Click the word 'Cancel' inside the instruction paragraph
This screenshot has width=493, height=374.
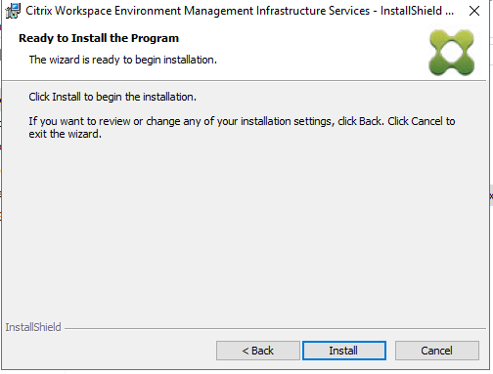(427, 121)
